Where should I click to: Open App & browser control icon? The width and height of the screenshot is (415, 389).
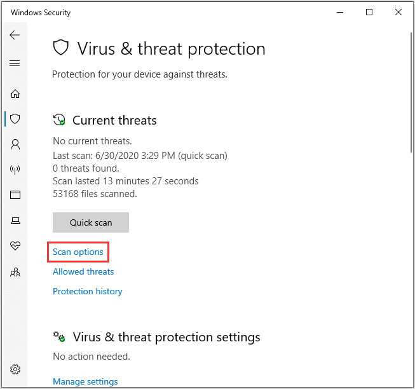[15, 194]
